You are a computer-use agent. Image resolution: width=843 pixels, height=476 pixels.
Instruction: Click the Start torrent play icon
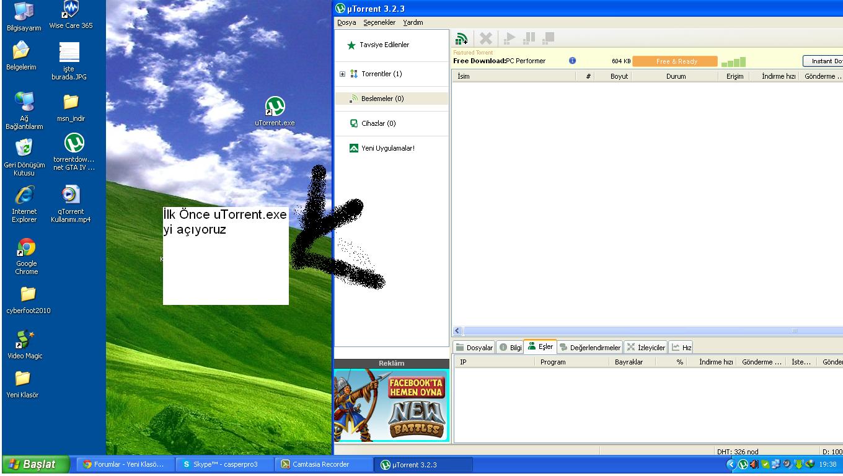(510, 39)
